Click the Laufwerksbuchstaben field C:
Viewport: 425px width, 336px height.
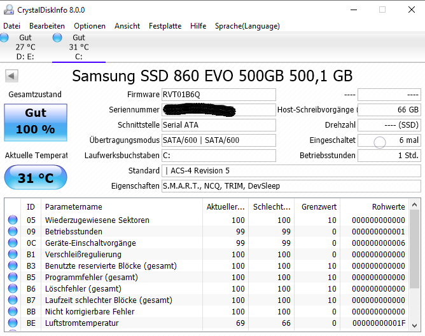tap(219, 156)
